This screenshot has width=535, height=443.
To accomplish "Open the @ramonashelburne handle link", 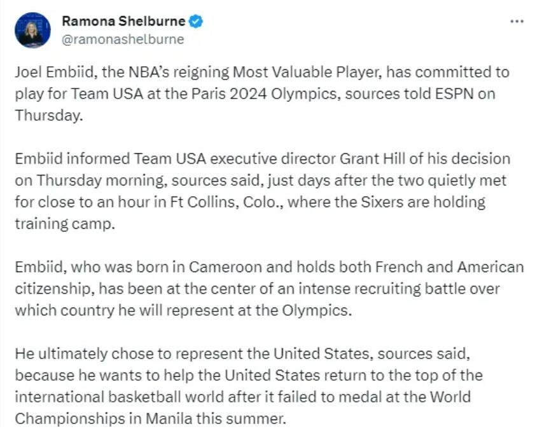I will click(x=123, y=39).
